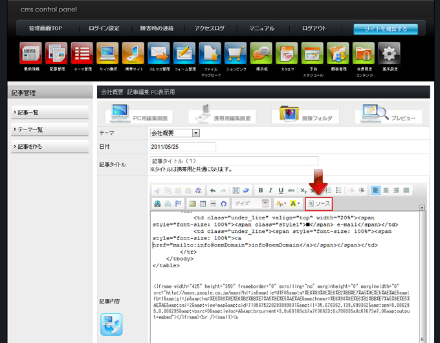This screenshot has width=440, height=343.
Task: Toggle italic formatting in the editor
Action: [x=271, y=190]
